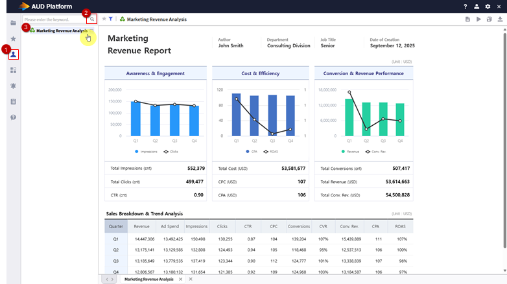Click the tab navigation arrows at bottom
Image resolution: width=507 pixels, height=284 pixels.
click(109, 279)
